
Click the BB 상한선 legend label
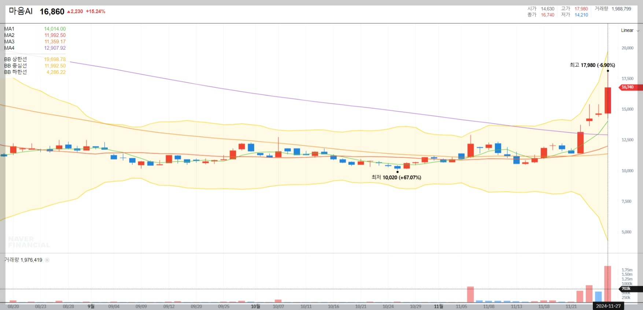15,59
